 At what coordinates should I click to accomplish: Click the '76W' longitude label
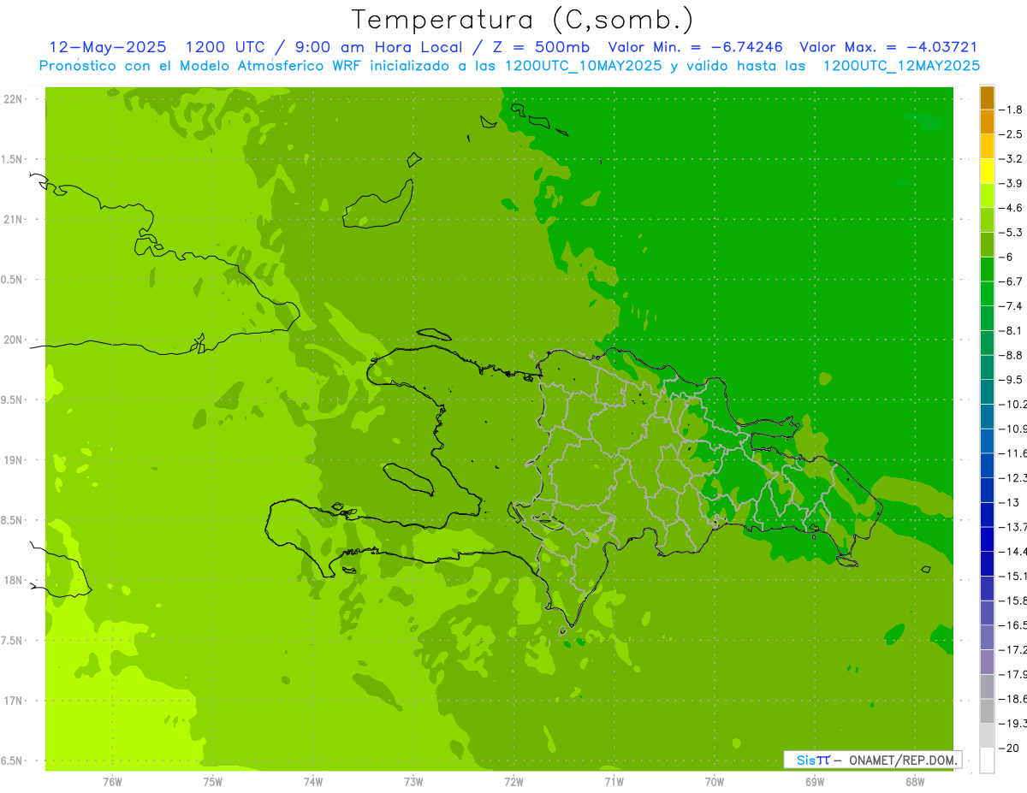click(x=112, y=781)
